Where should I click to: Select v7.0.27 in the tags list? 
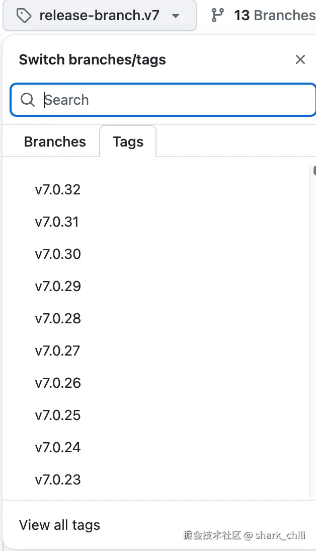point(57,351)
